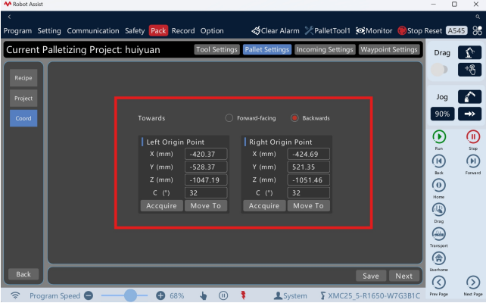
Task: Open the Coord sidebar section
Action: coord(23,119)
